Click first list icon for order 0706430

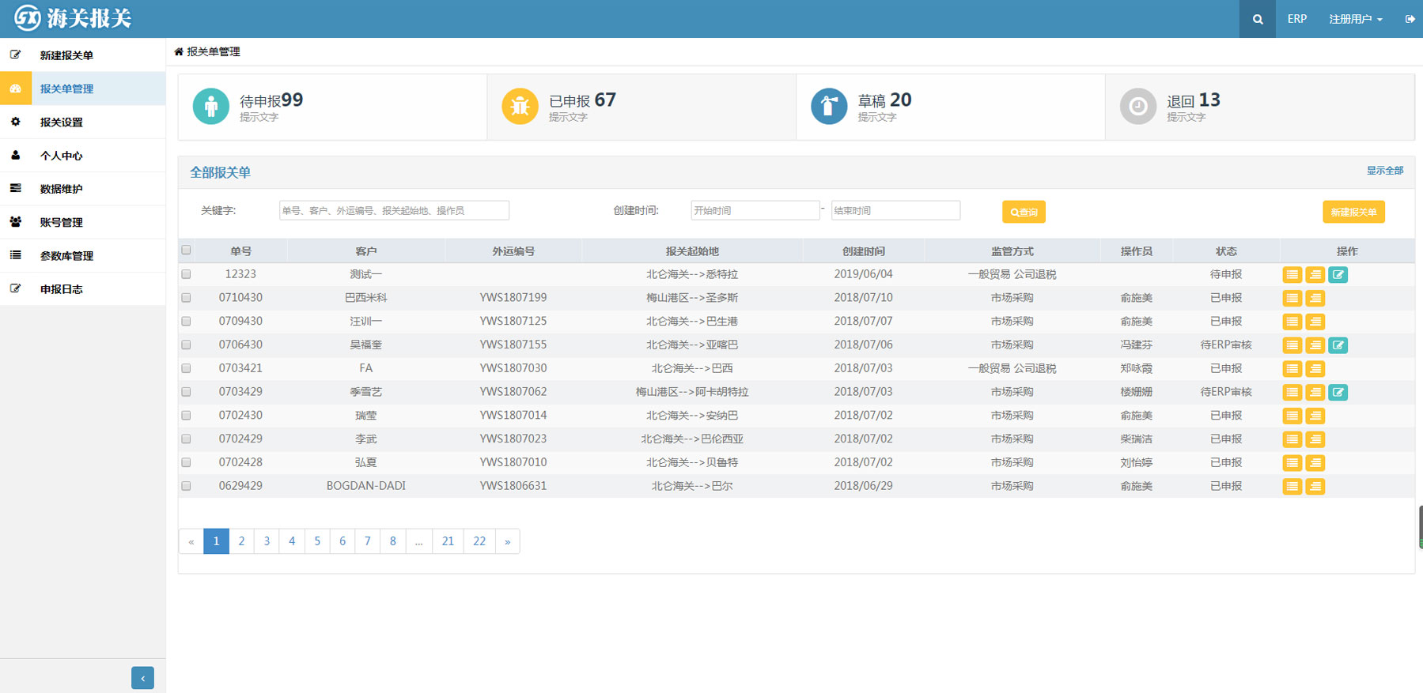point(1292,345)
